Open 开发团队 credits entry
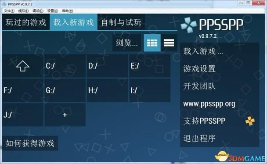The height and width of the screenshot is (164, 267). pos(220,86)
